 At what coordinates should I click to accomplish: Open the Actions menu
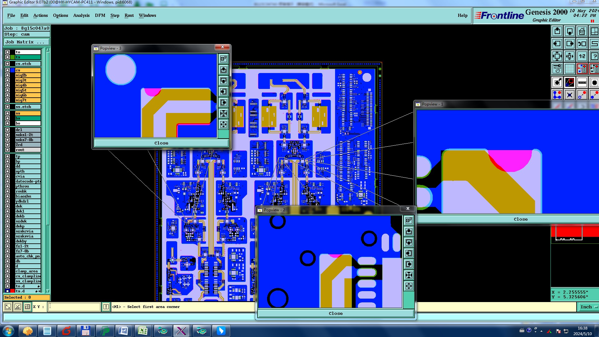pyautogui.click(x=41, y=15)
